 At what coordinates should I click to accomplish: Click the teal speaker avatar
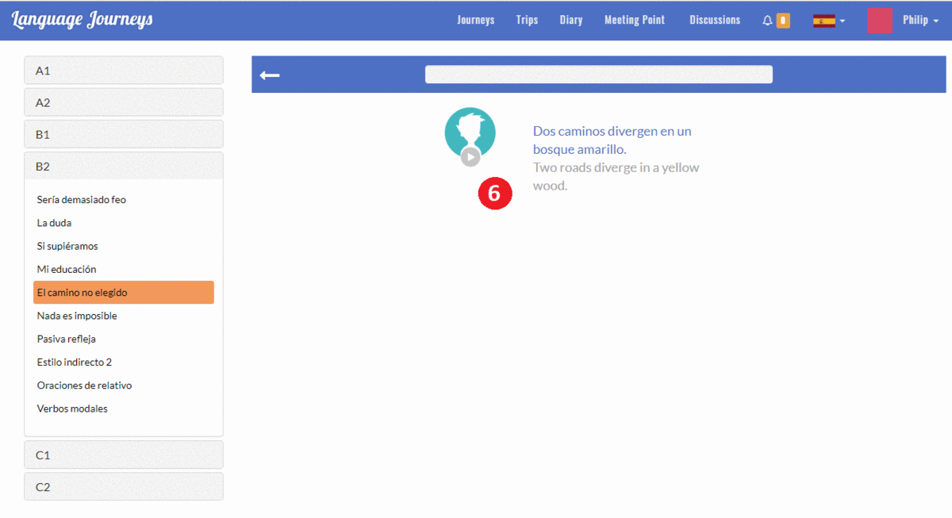tap(470, 132)
